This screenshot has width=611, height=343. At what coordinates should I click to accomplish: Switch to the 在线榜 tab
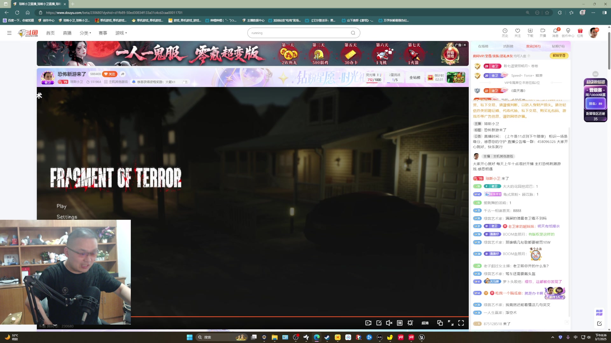pos(483,46)
